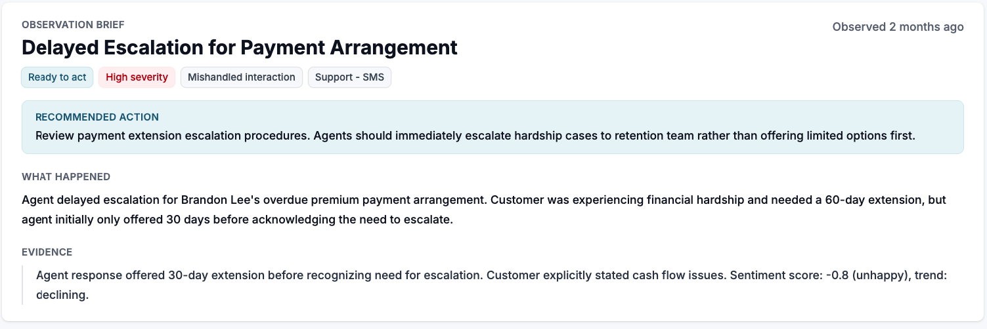Click the 'OBSERVATION BRIEF' label
Image resolution: width=987 pixels, height=329 pixels.
tap(73, 25)
